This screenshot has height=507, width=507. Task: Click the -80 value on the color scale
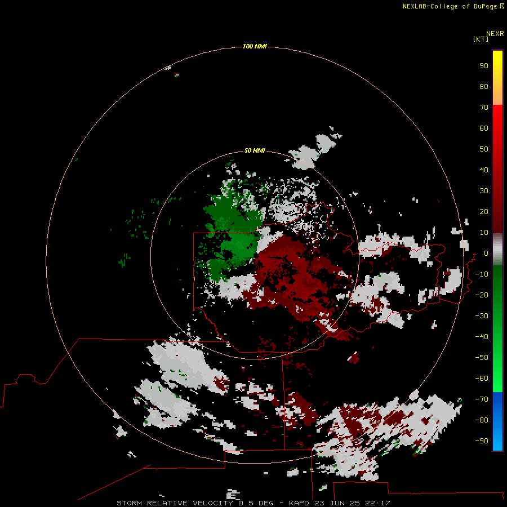(482, 420)
